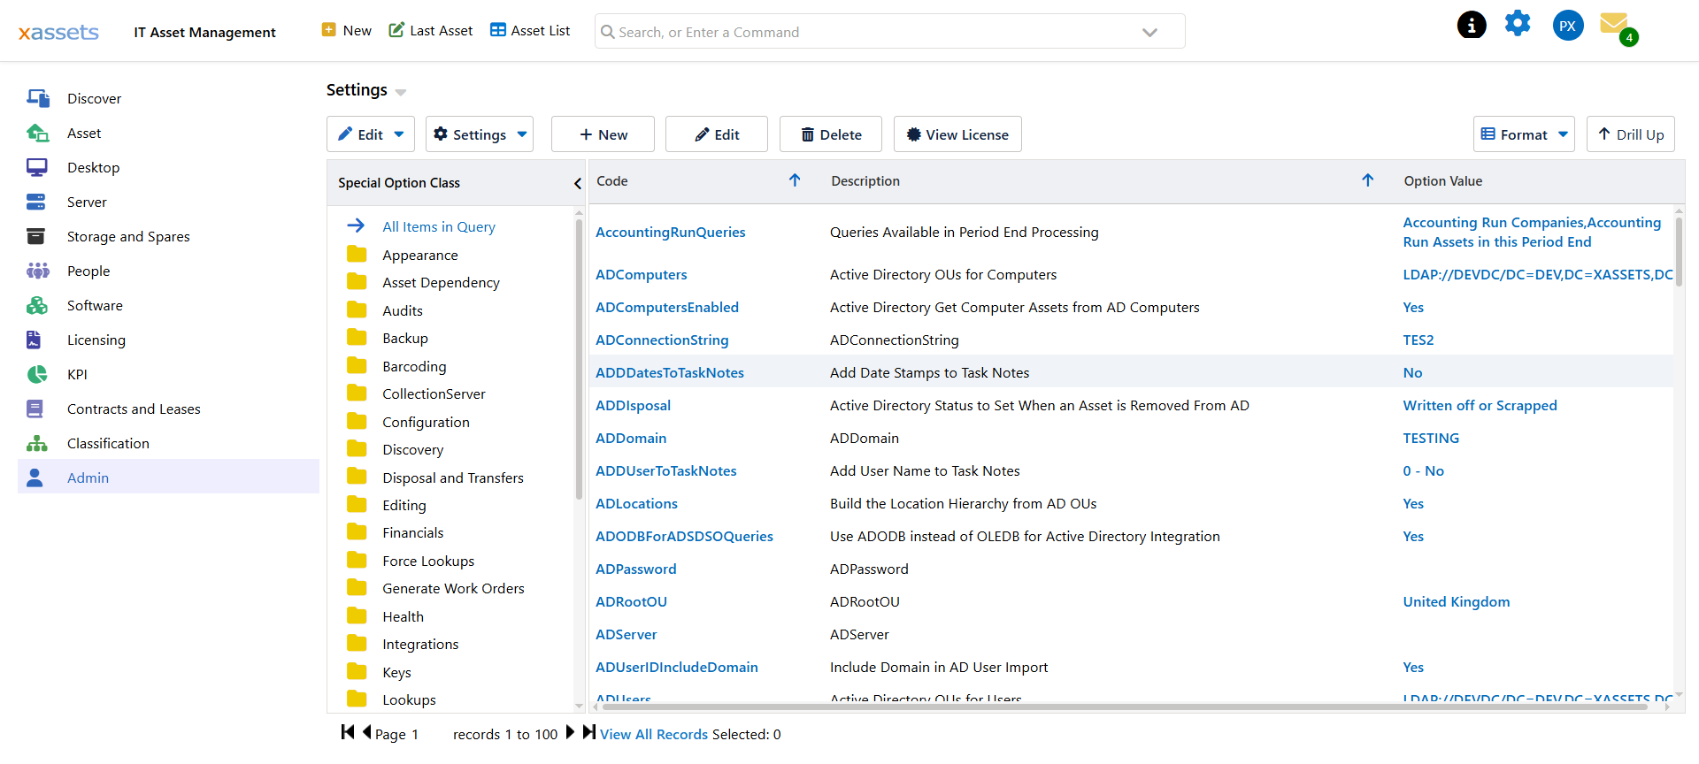Screen dimensions: 1699x764
Task: Open the AccountingRunQueries code link
Action: (x=670, y=232)
